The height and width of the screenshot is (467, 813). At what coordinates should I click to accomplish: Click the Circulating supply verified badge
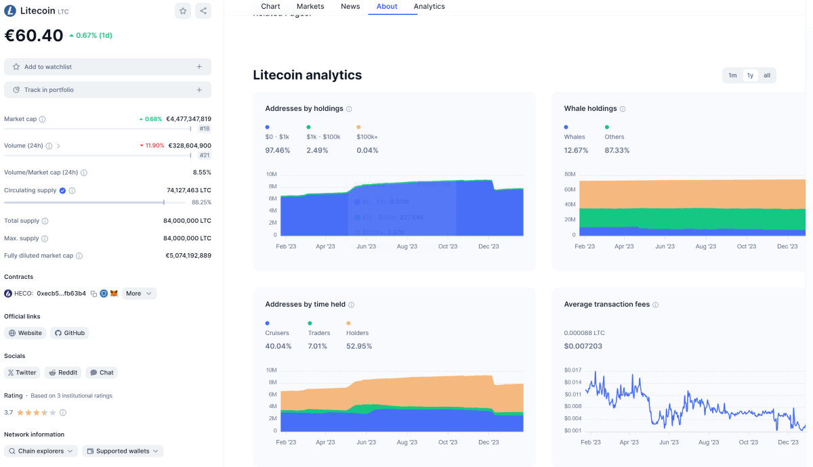pos(62,191)
